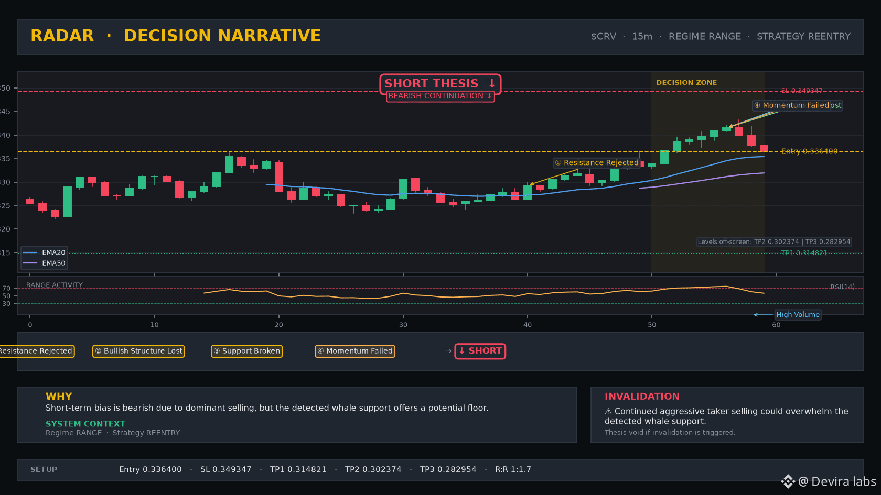Select the TP1 0.314821 line label on the chart
This screenshot has height=495, width=881.
[x=804, y=253]
